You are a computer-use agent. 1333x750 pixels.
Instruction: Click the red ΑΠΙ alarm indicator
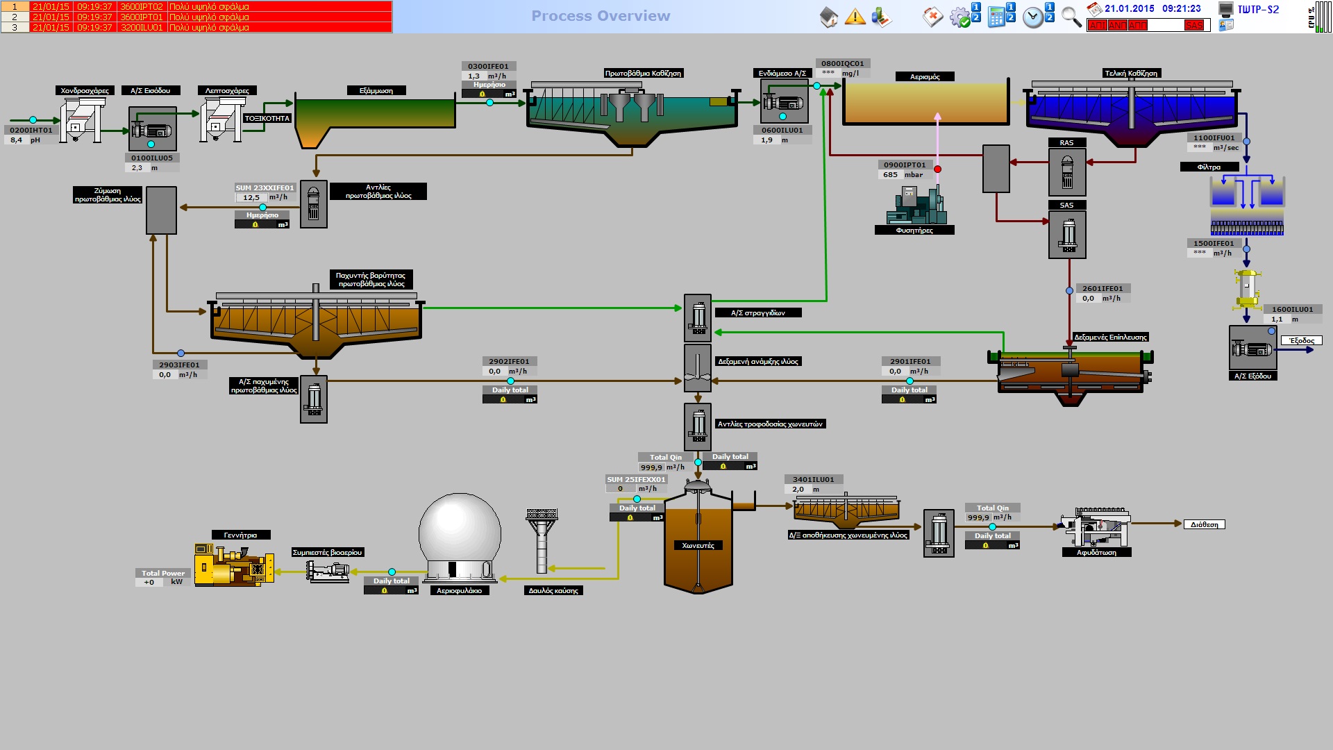tap(1098, 25)
